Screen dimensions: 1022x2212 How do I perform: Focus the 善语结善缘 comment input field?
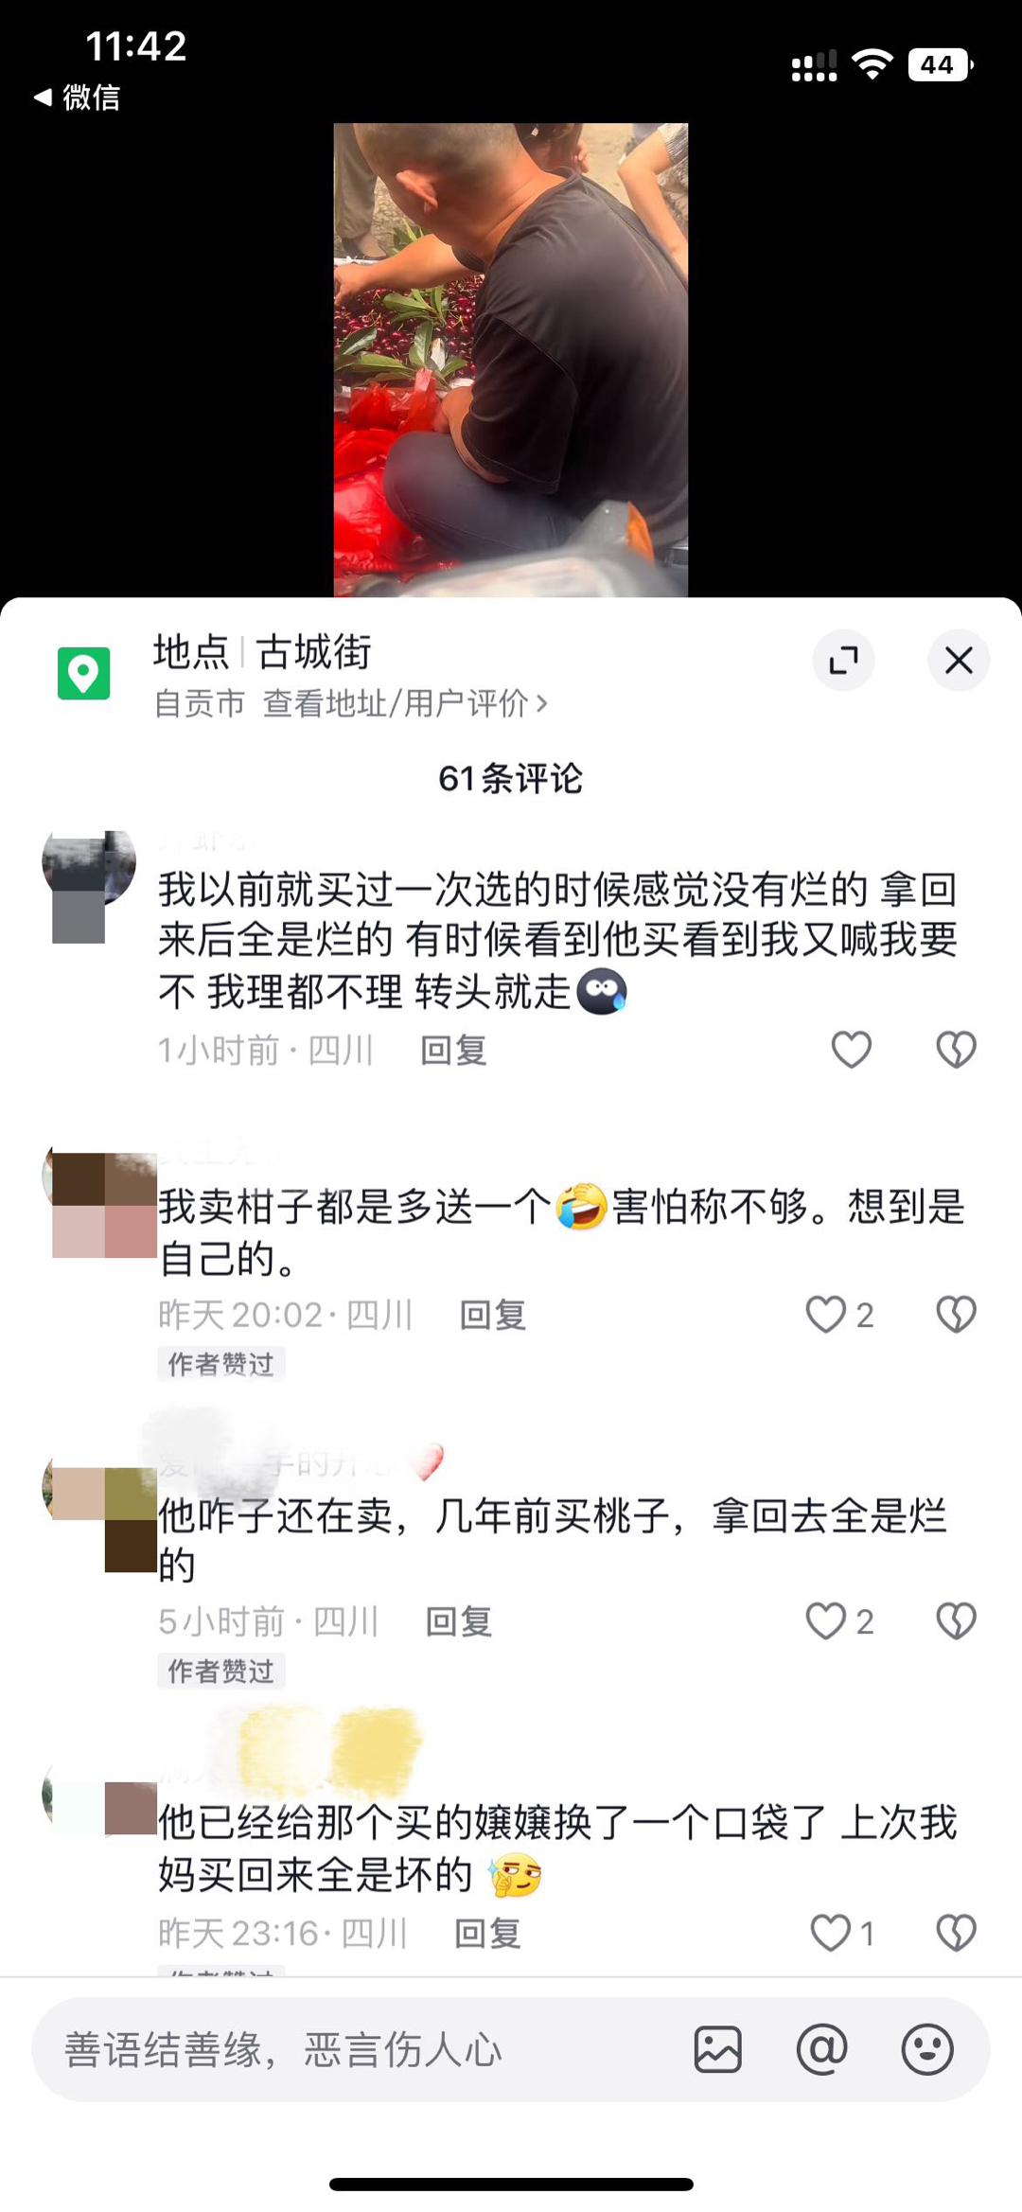point(360,2049)
